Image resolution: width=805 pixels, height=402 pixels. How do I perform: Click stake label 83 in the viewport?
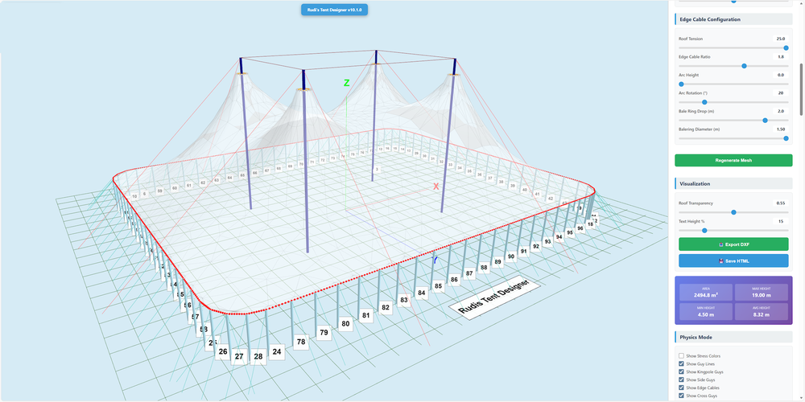pos(404,300)
